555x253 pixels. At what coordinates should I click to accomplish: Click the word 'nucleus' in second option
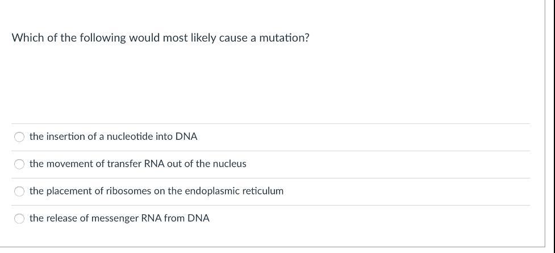(229, 164)
